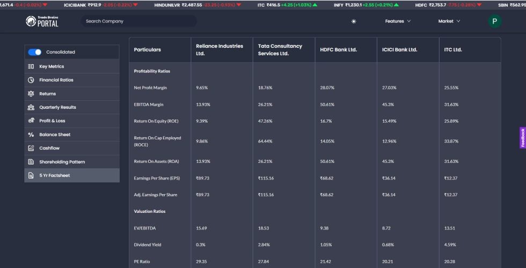Click the Search Company input field

(138, 21)
